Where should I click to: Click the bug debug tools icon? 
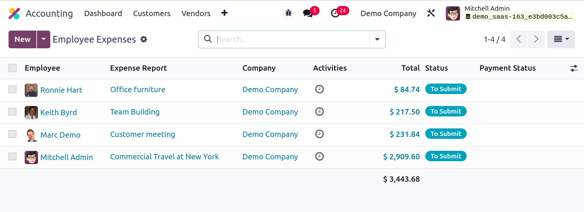click(x=288, y=13)
